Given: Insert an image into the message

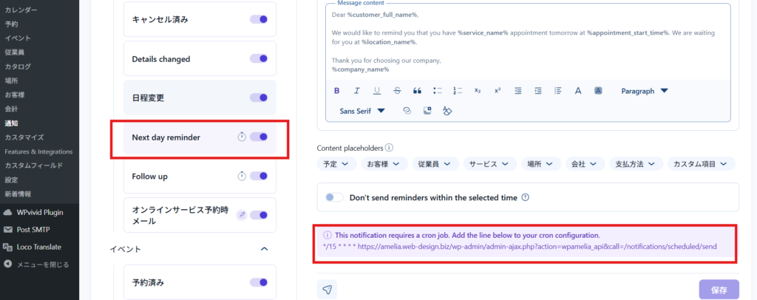Looking at the screenshot, I should (x=427, y=111).
